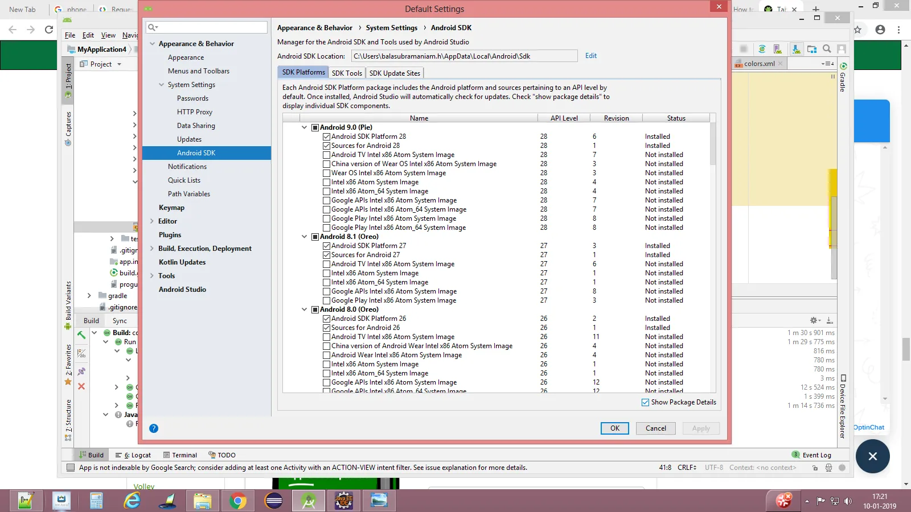
Task: Click Edit link for Android SDK Location
Action: pyautogui.click(x=591, y=56)
